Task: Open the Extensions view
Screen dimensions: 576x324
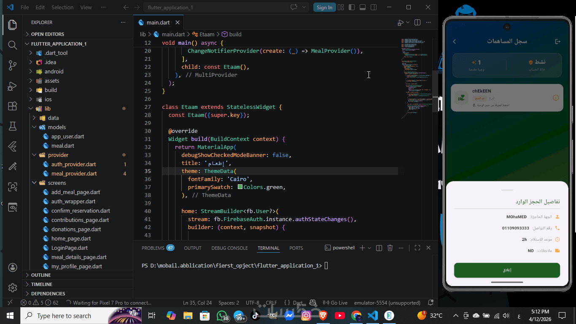Action: [x=12, y=106]
